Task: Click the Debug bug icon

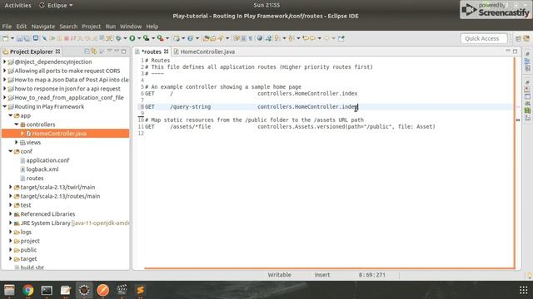Action: (118, 38)
